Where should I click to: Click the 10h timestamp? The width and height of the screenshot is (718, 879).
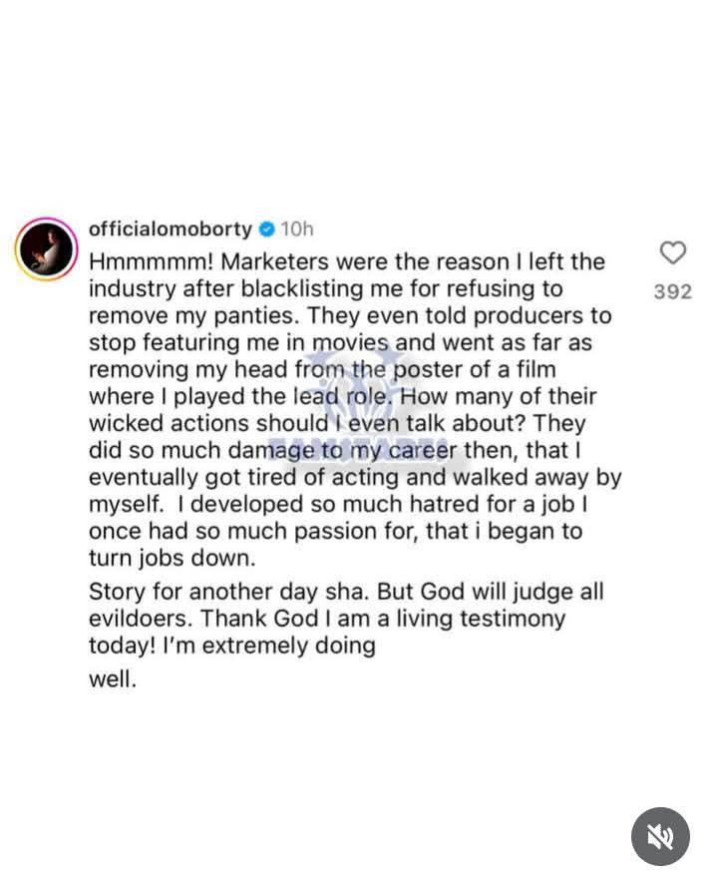click(296, 229)
